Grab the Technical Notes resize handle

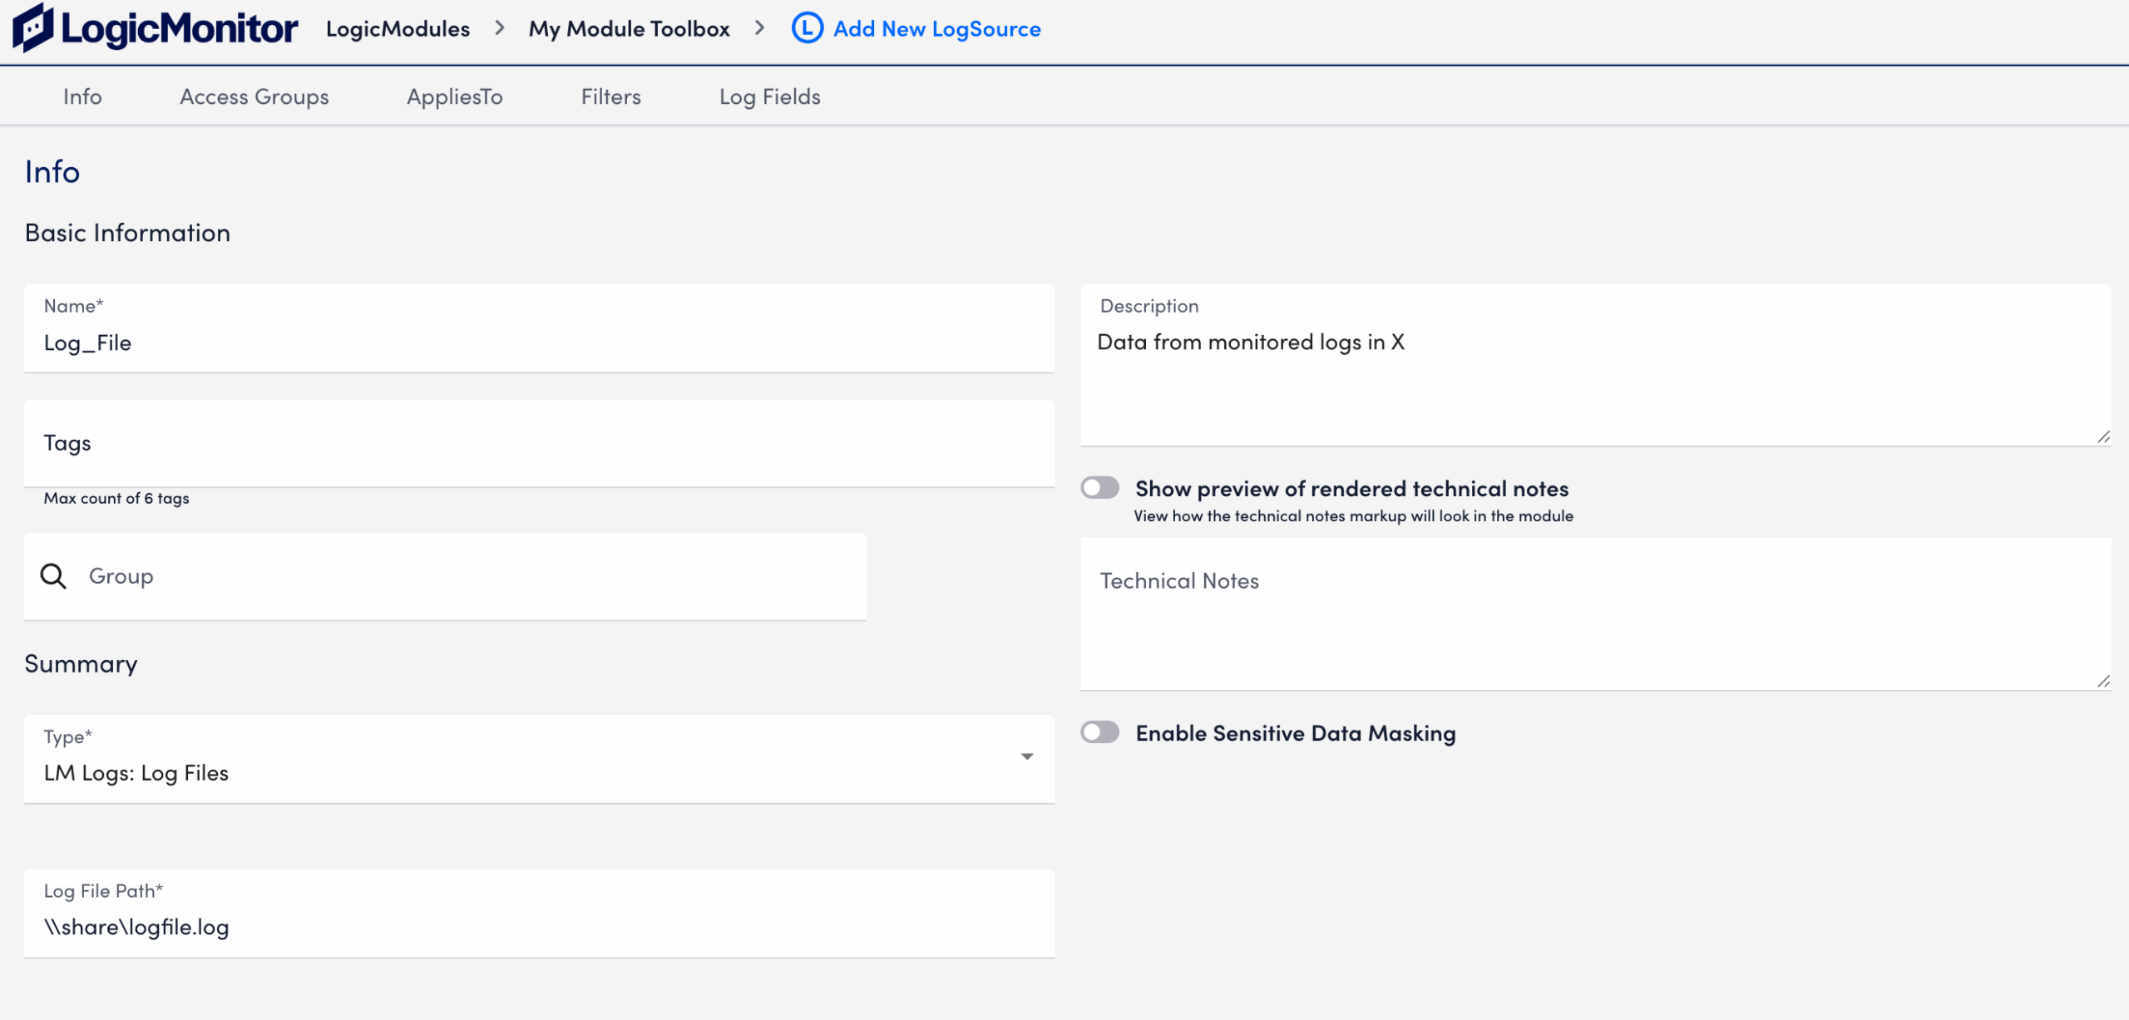(2103, 682)
